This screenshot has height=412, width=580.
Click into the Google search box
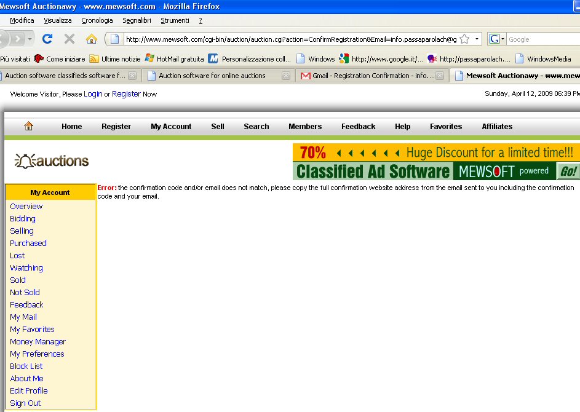(543, 39)
